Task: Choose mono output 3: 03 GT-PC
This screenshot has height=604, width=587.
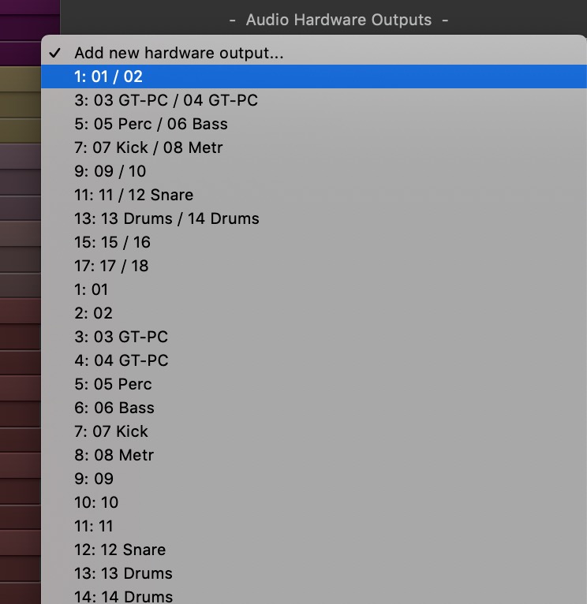Action: [121, 337]
